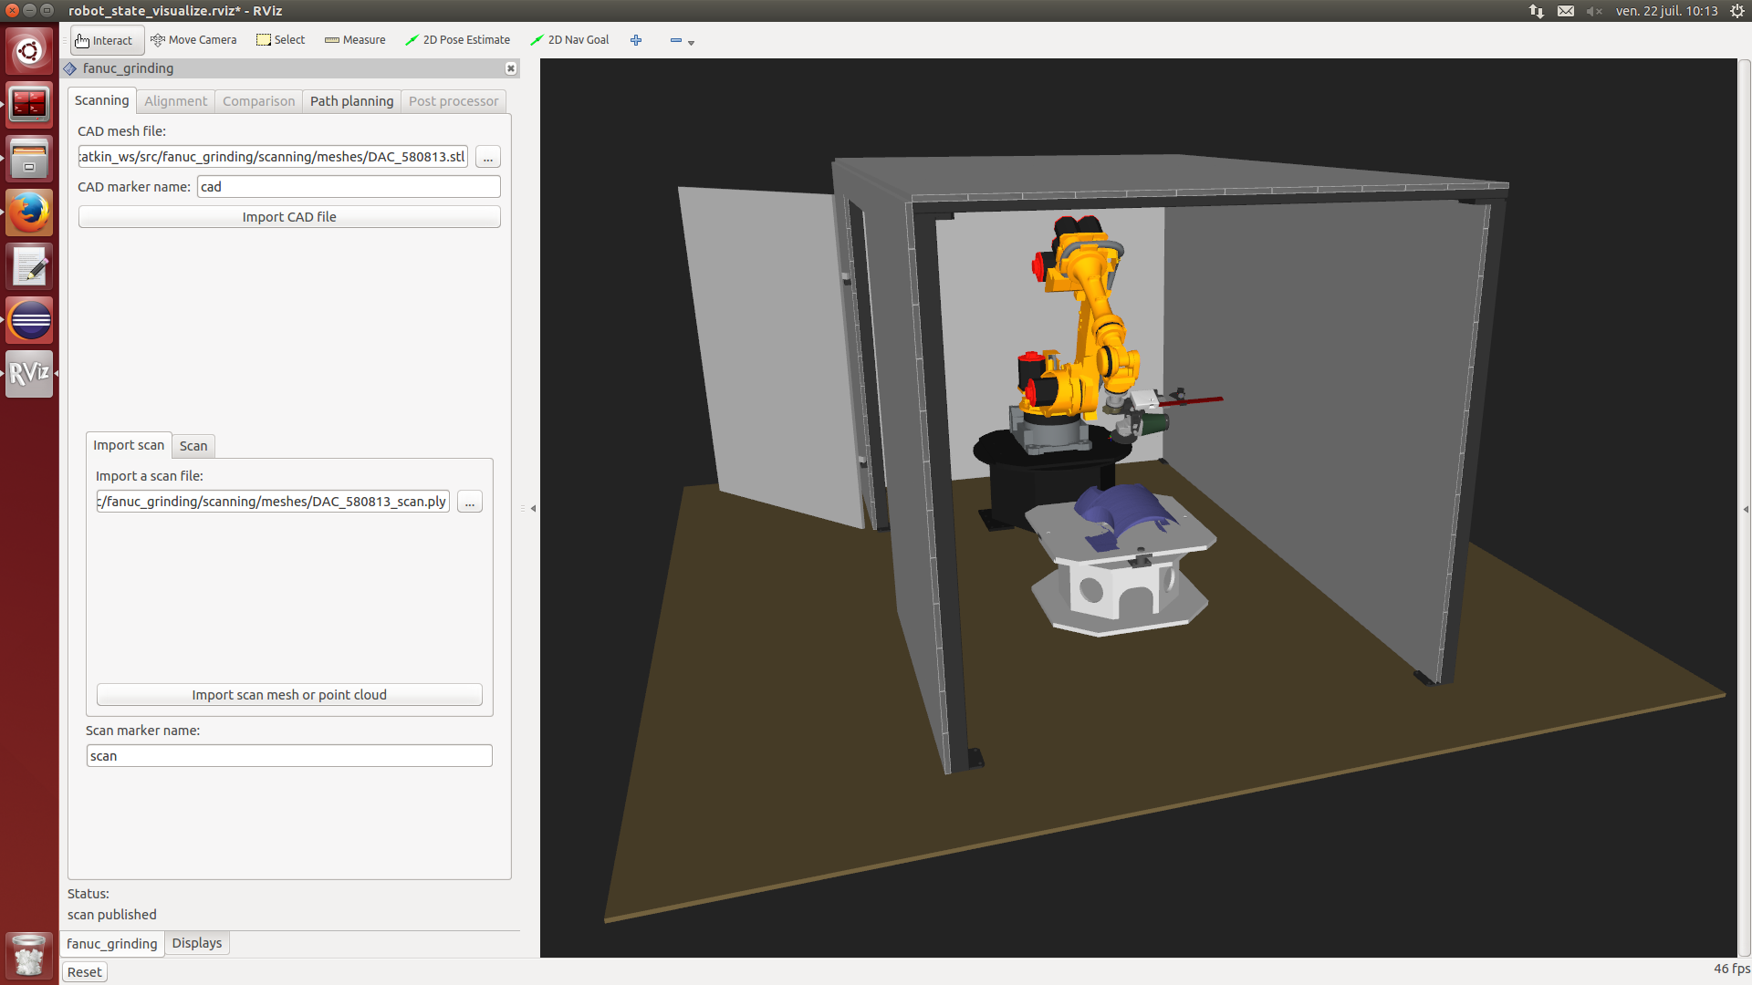Screen dimensions: 1752x985
Task: Click the plus icon to add a tool
Action: tap(636, 40)
